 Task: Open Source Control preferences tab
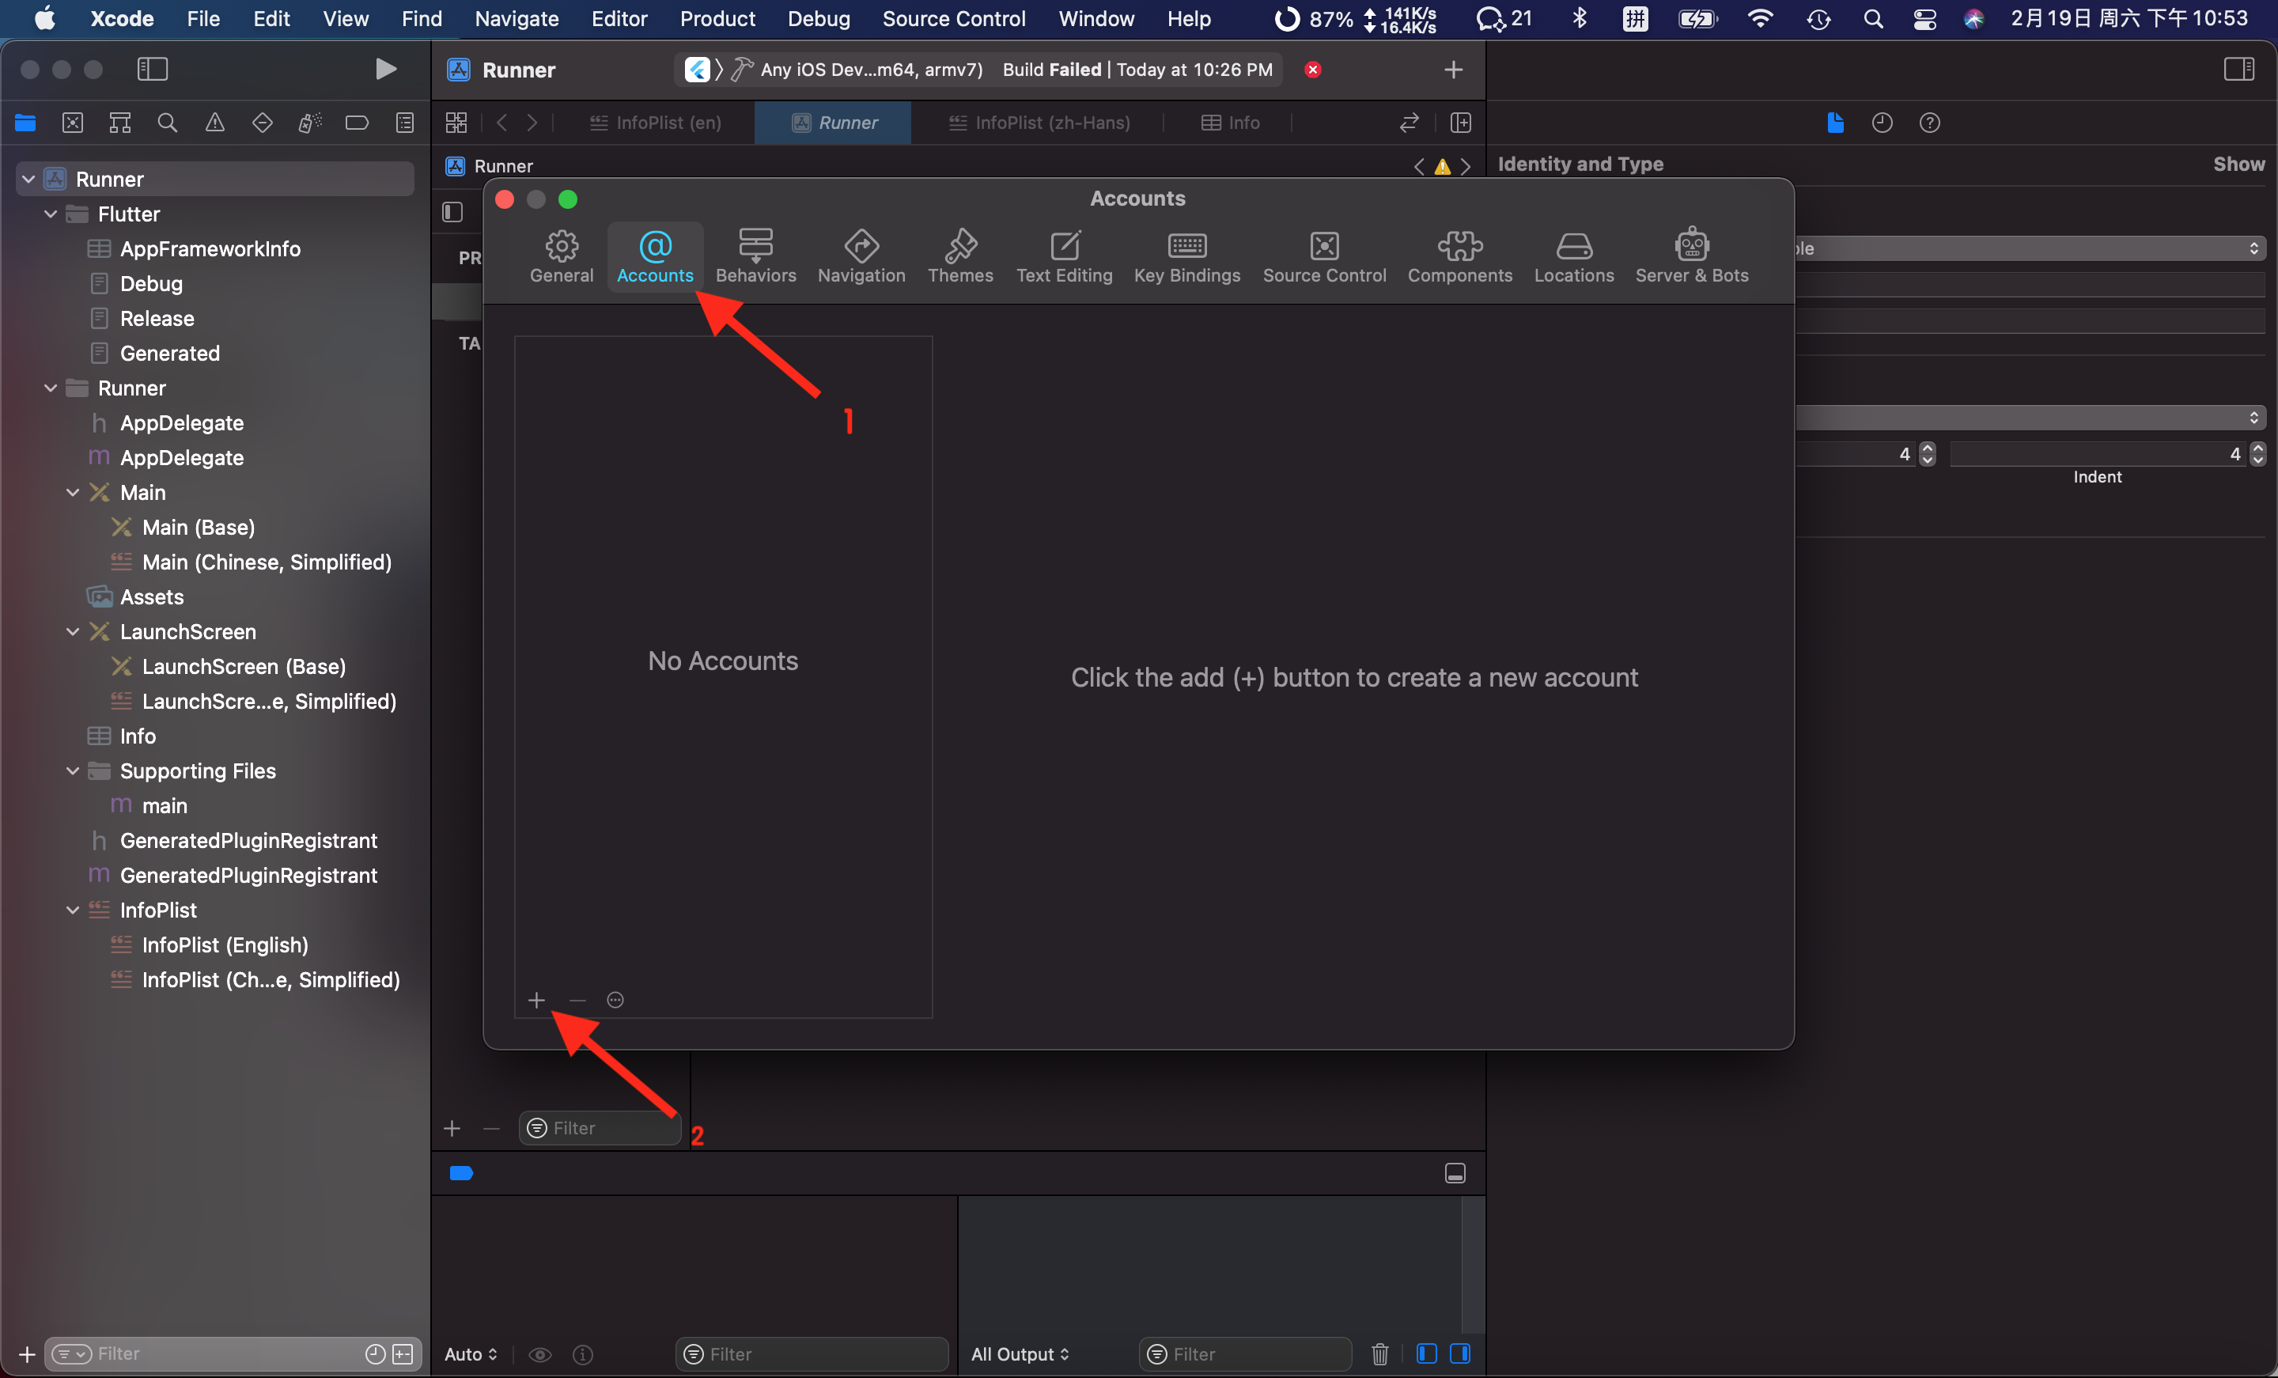(1324, 256)
